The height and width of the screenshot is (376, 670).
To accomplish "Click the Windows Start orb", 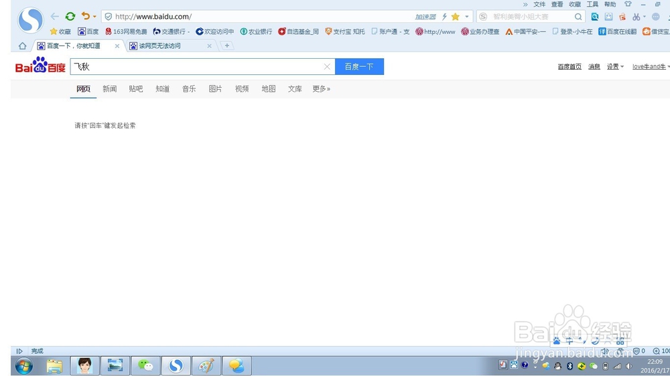I will pyautogui.click(x=24, y=366).
